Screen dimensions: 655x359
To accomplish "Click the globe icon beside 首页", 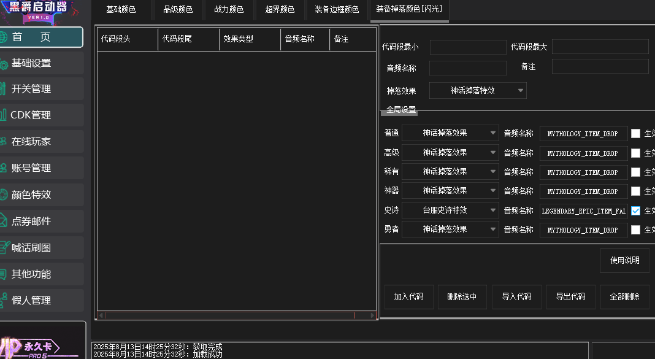I will pyautogui.click(x=3, y=37).
